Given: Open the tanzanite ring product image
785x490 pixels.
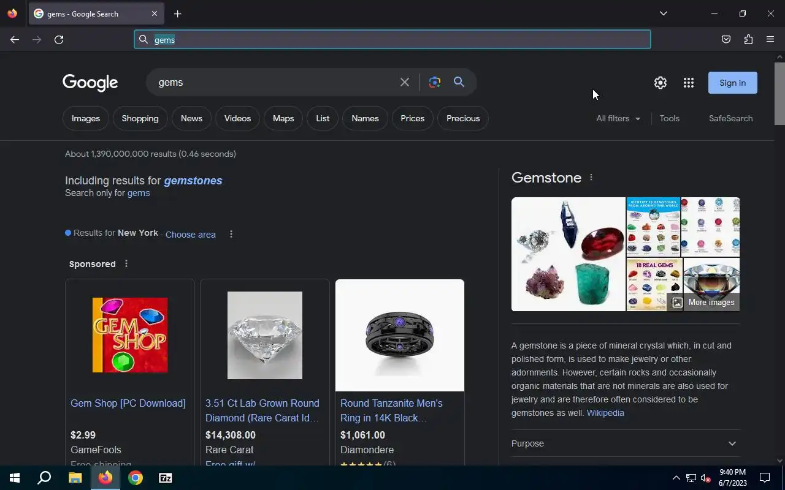Looking at the screenshot, I should (x=400, y=335).
